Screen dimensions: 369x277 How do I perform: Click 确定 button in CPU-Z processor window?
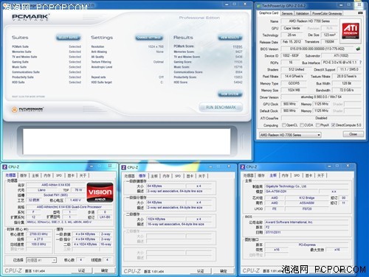104,270
